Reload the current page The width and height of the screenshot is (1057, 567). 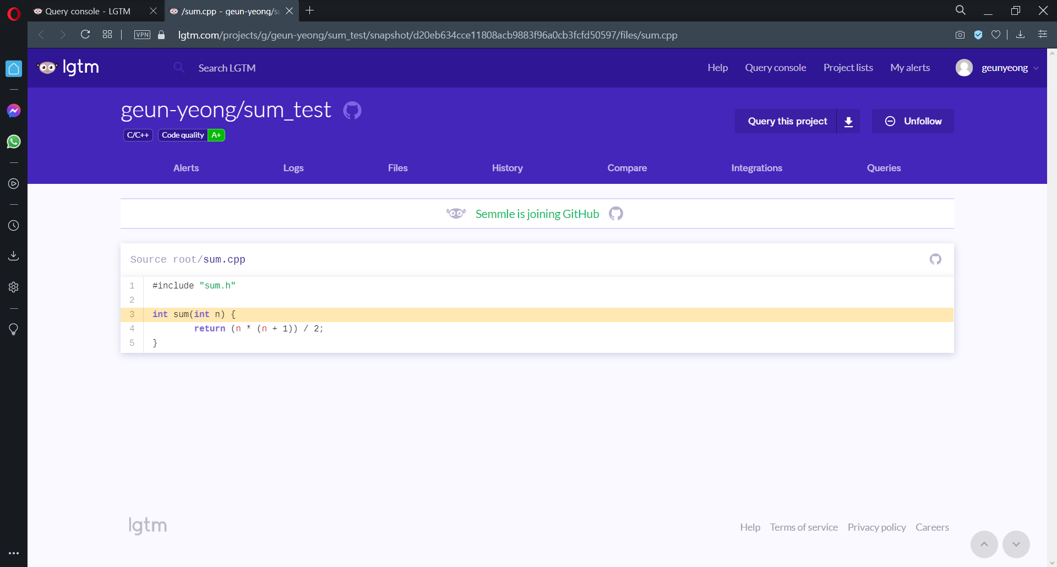coord(85,35)
